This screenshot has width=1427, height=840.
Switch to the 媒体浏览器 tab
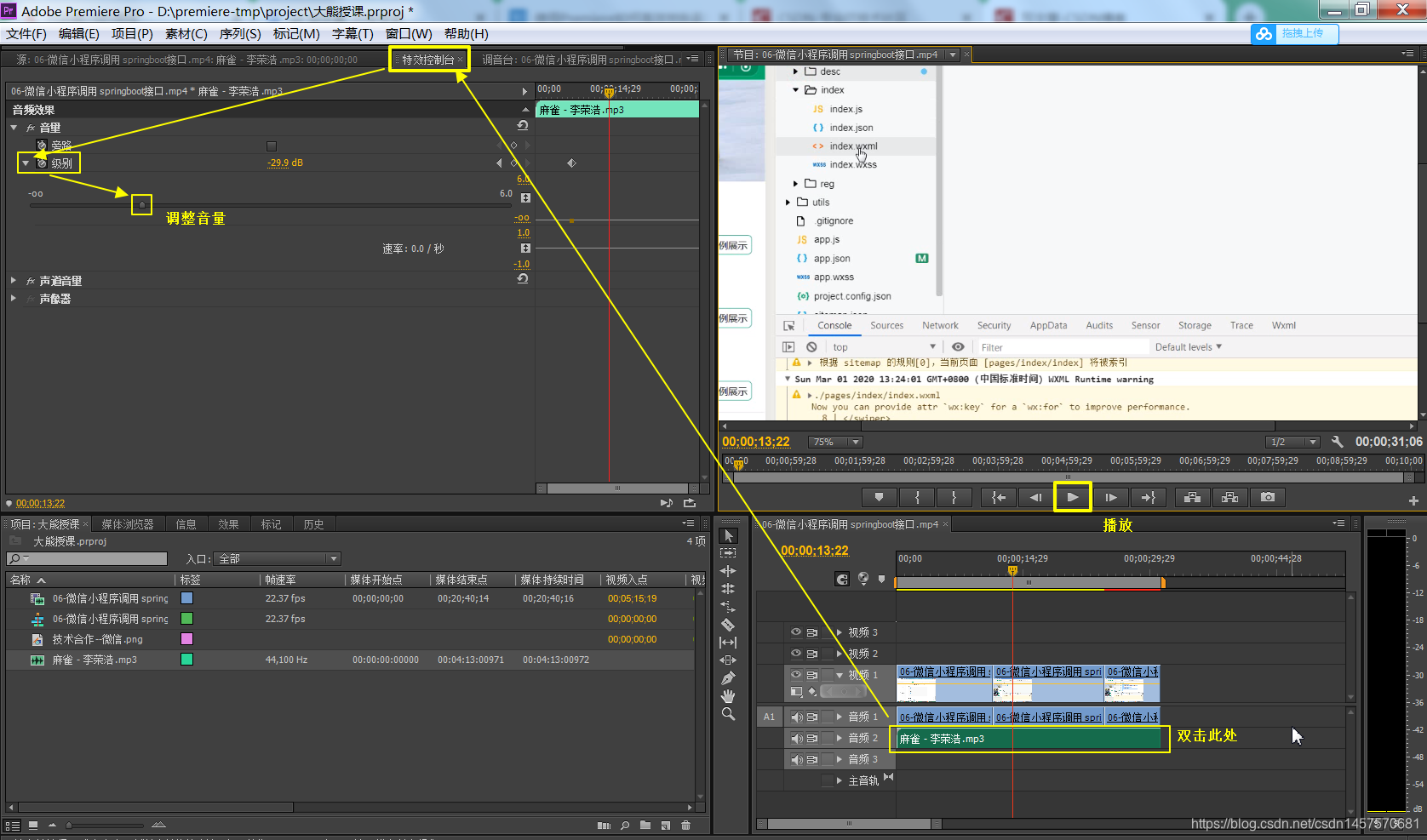coord(128,524)
